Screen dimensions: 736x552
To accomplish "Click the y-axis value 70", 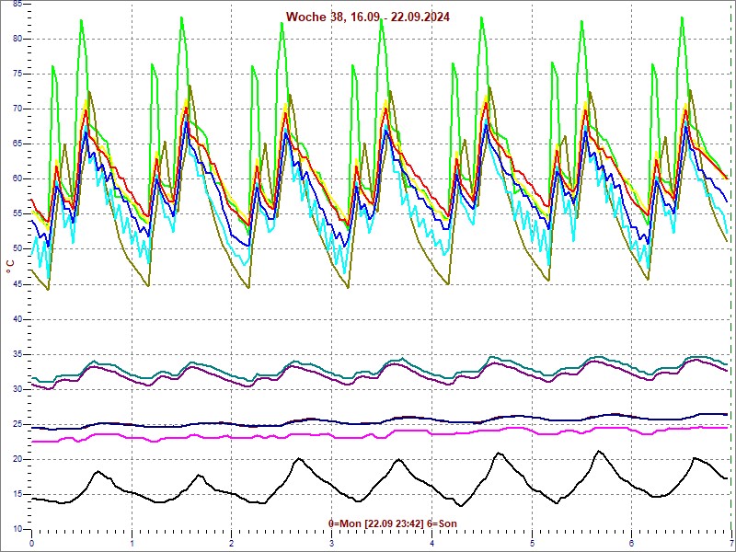I will pyautogui.click(x=17, y=109).
